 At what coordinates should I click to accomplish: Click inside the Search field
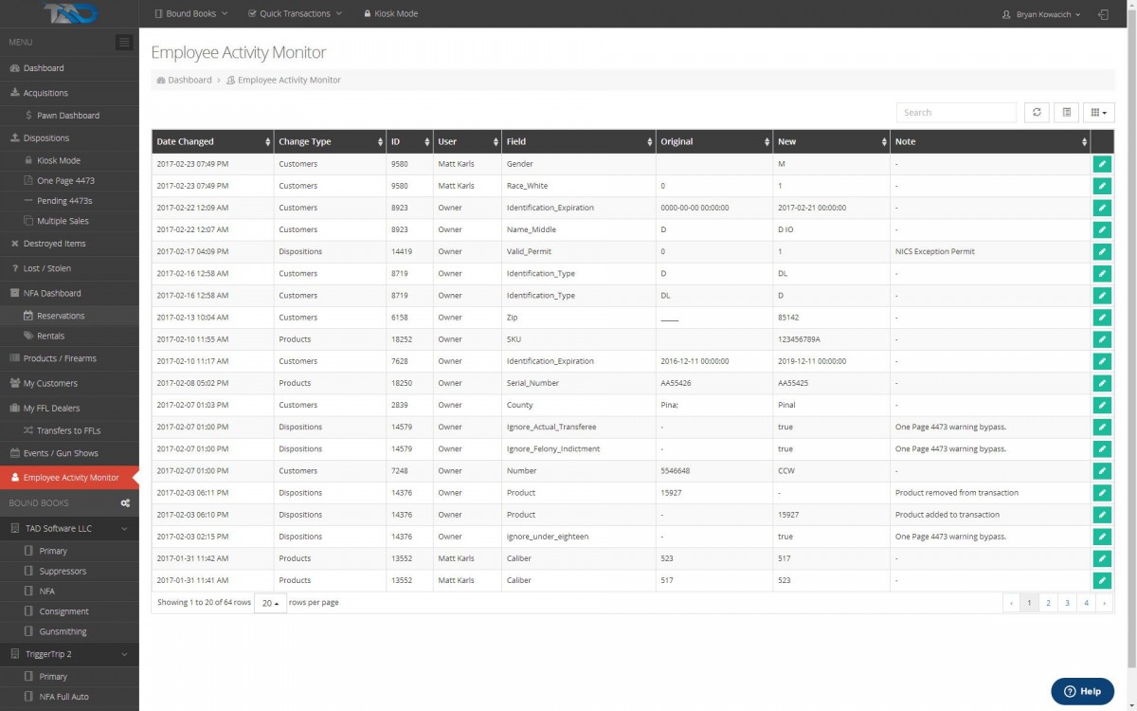pos(955,112)
